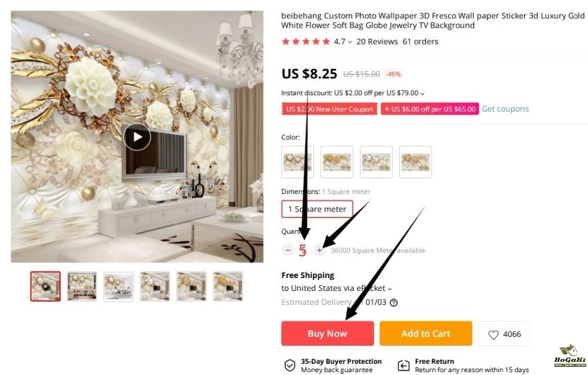Expand the 4.7 rating breakdown chevron
The width and height of the screenshot is (588, 375).
[350, 42]
